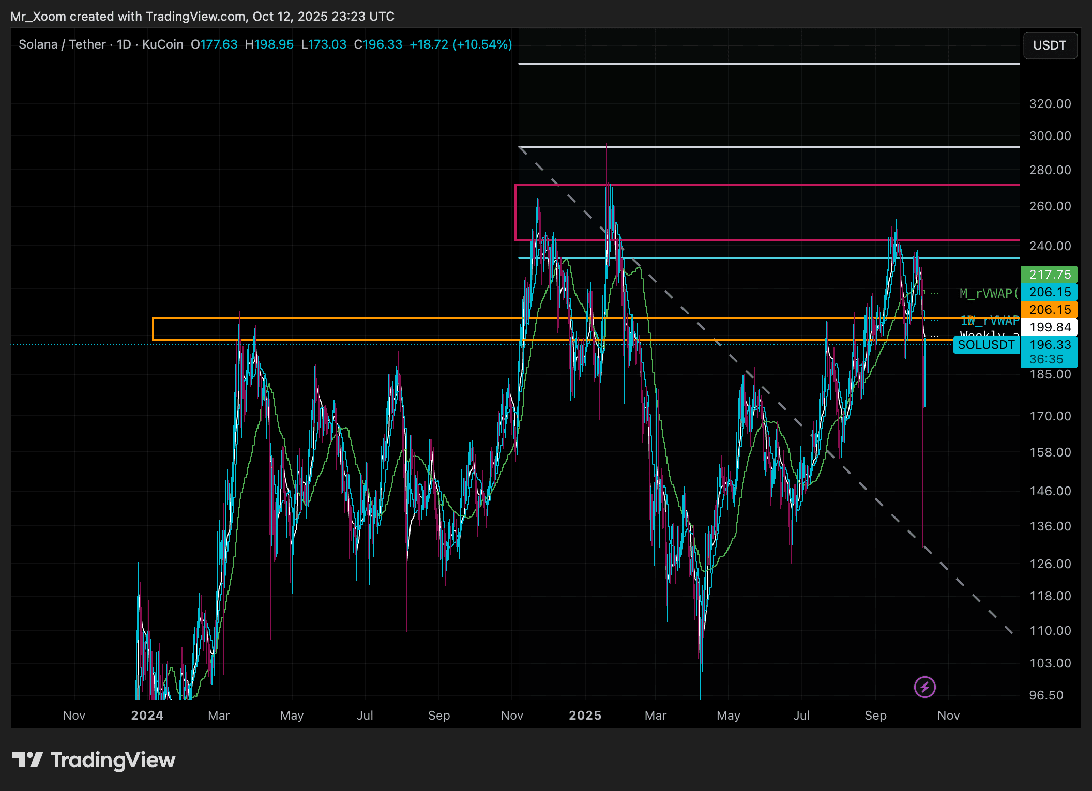1092x791 pixels.
Task: Click the 1D interval in the legend
Action: point(124,44)
